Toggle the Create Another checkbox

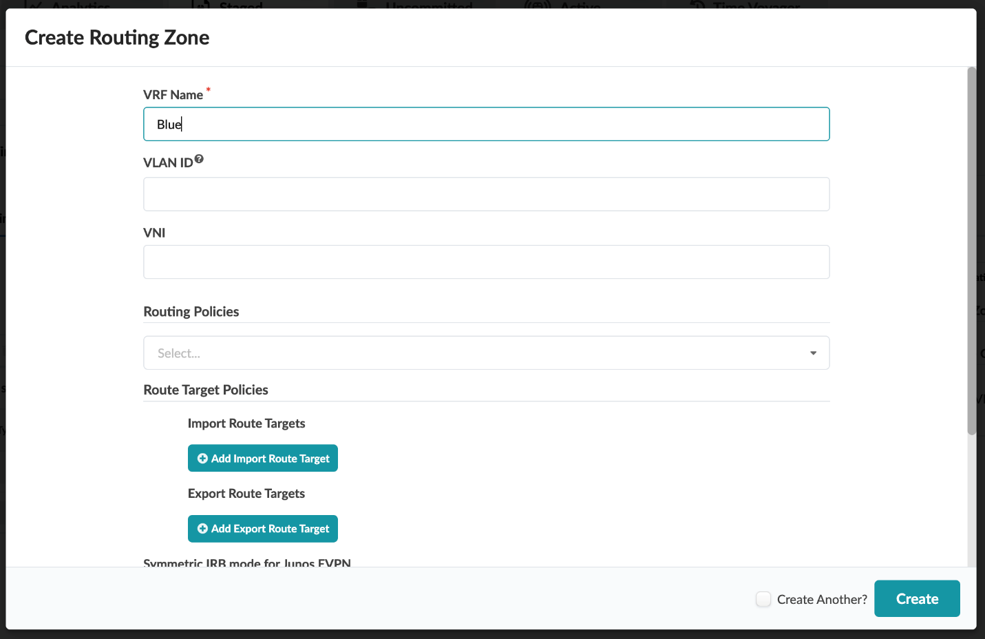point(763,599)
